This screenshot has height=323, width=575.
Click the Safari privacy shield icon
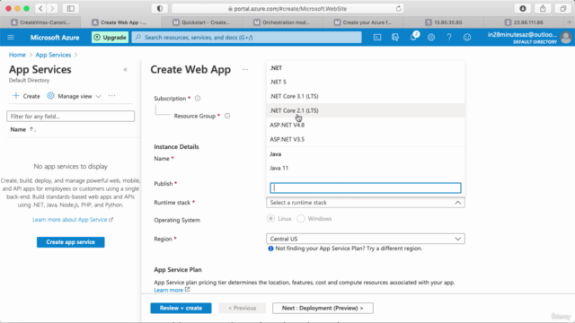pyautogui.click(x=160, y=8)
